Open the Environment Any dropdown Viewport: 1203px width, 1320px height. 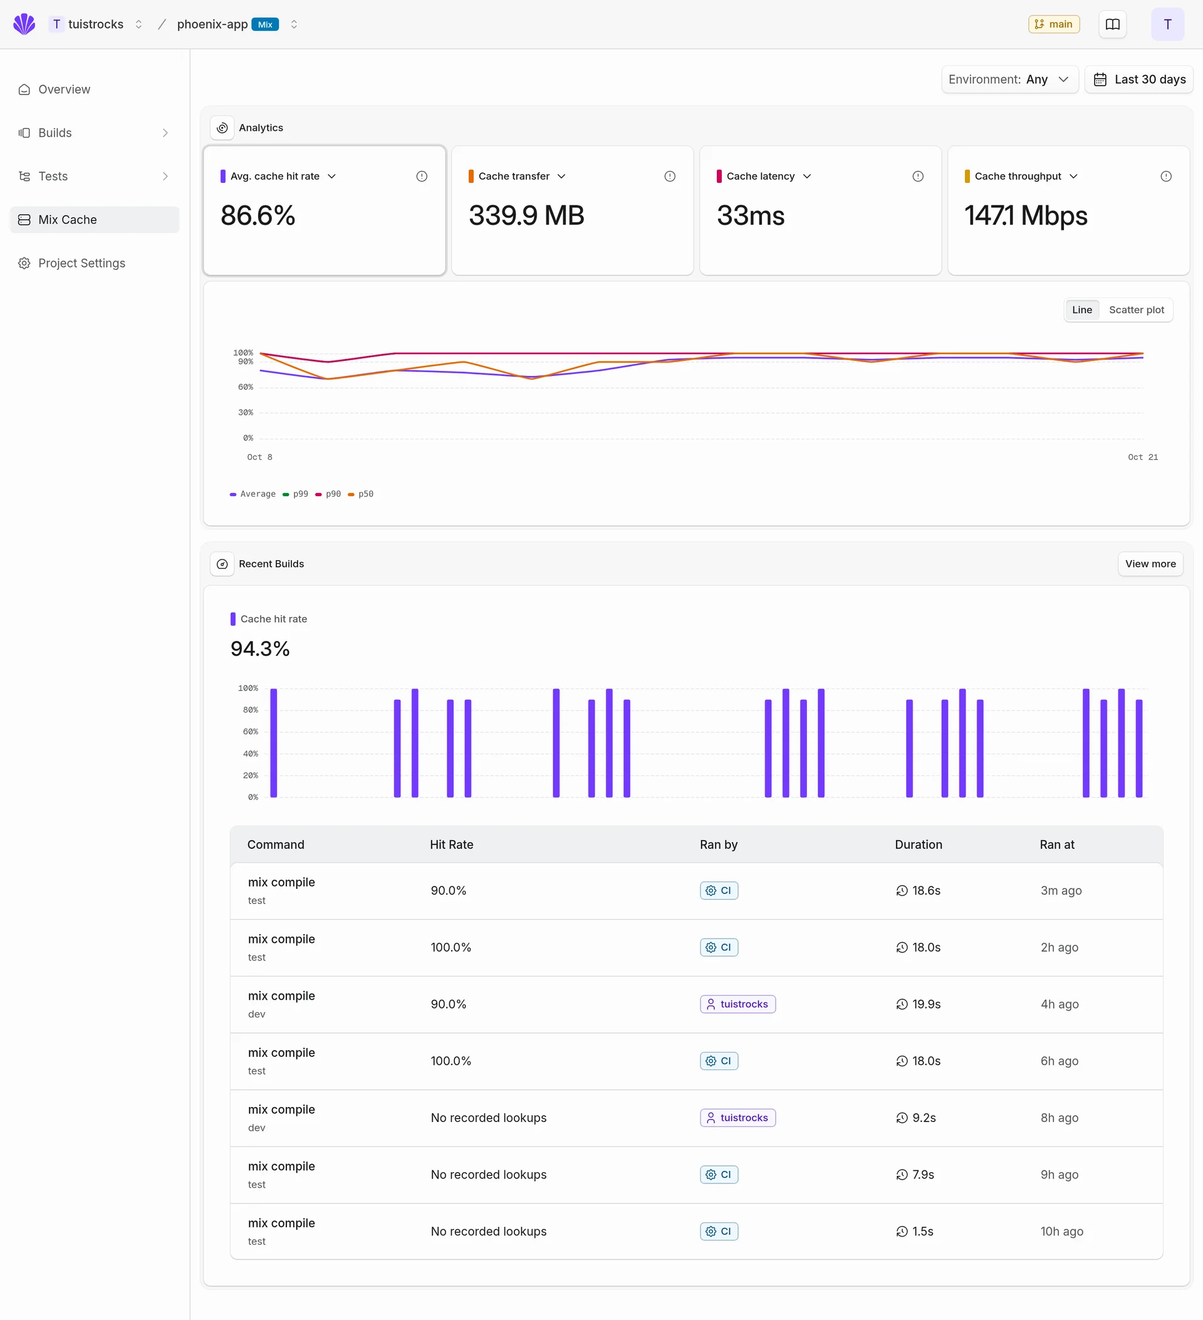tap(1010, 79)
